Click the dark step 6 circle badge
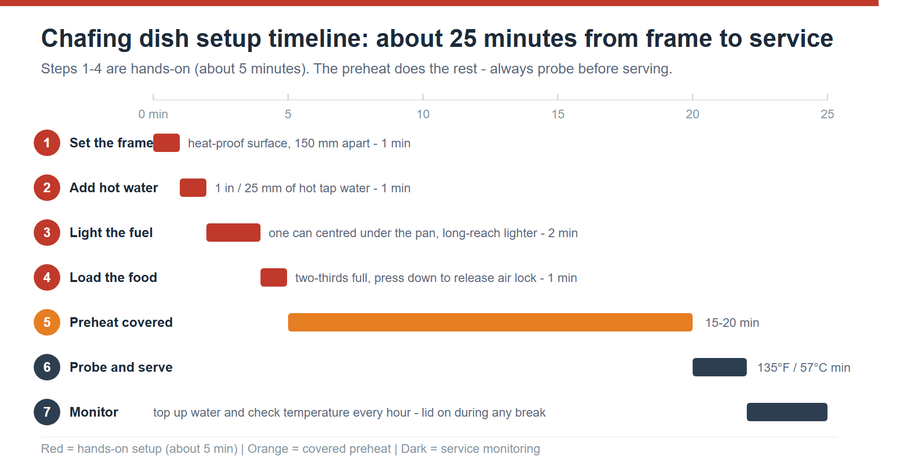The image size is (899, 461). pyautogui.click(x=47, y=367)
